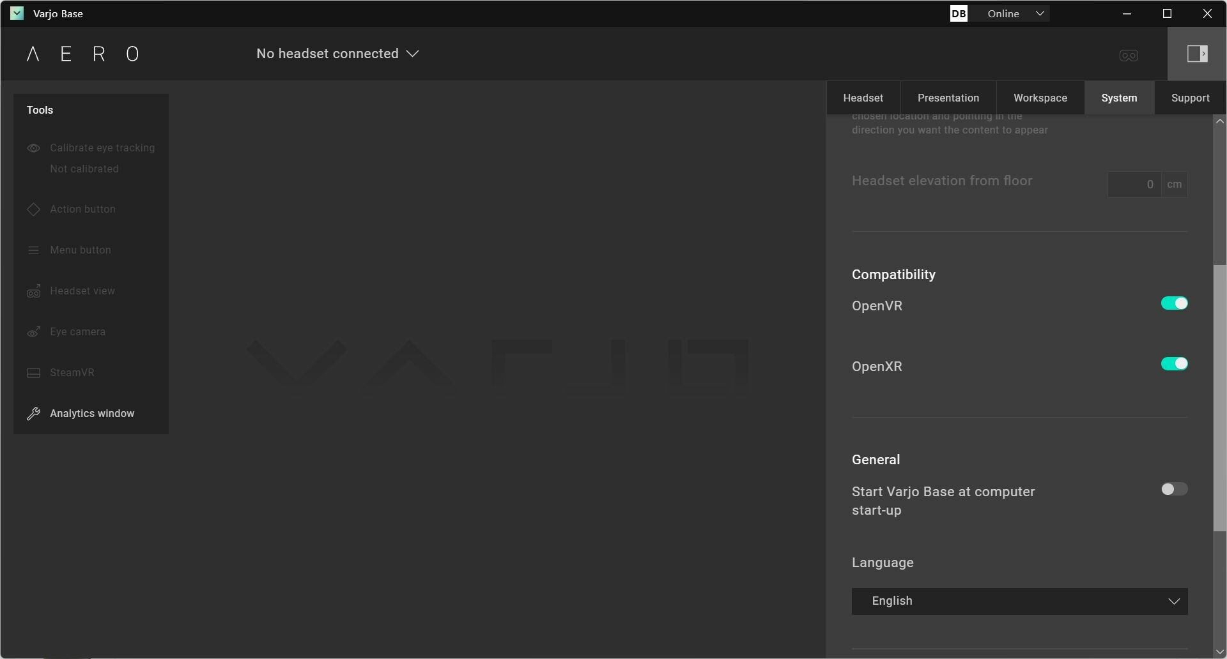This screenshot has width=1227, height=659.
Task: Switch to the Workspace tab
Action: (x=1040, y=98)
